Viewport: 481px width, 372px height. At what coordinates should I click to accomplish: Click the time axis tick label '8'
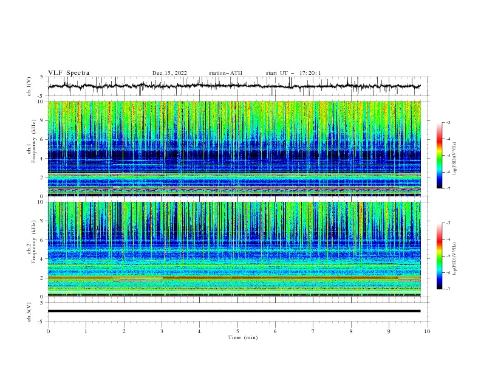pyautogui.click(x=351, y=331)
